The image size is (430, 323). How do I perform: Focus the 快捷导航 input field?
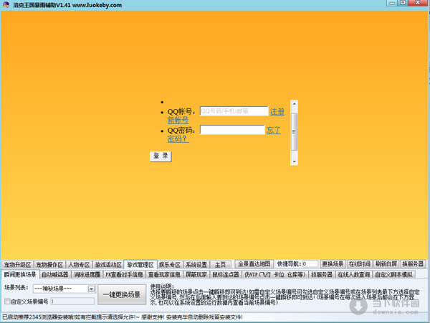310,264
